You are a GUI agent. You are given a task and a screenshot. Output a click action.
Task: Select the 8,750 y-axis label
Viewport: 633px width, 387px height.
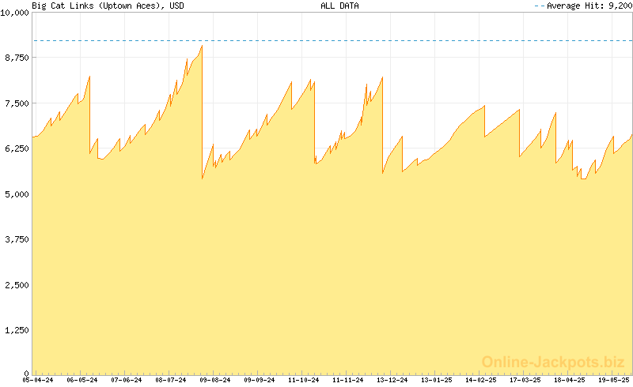(x=17, y=58)
